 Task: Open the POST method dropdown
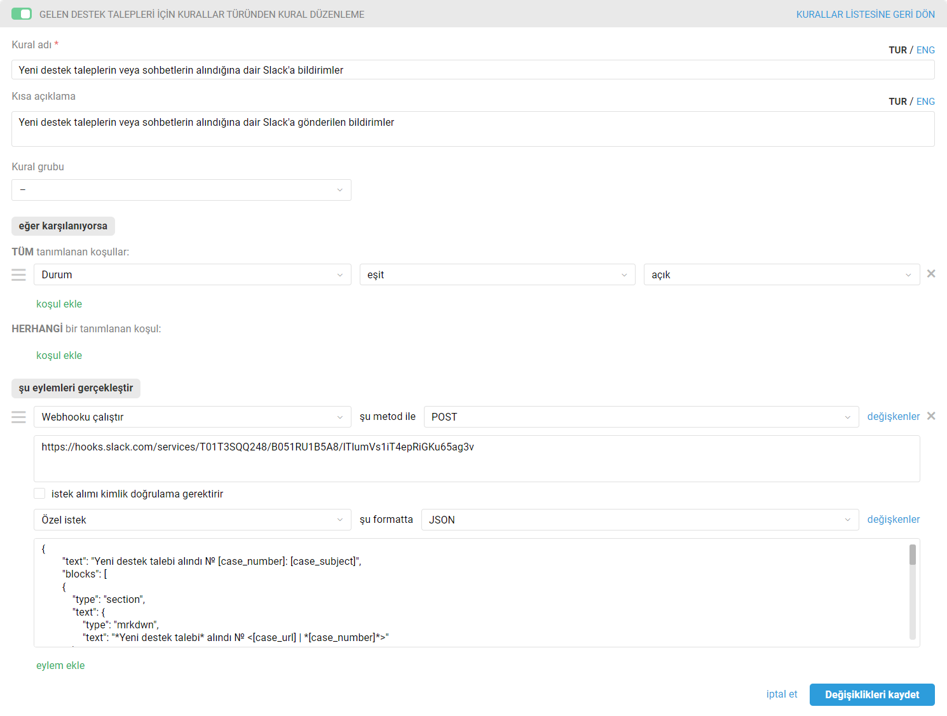click(641, 417)
